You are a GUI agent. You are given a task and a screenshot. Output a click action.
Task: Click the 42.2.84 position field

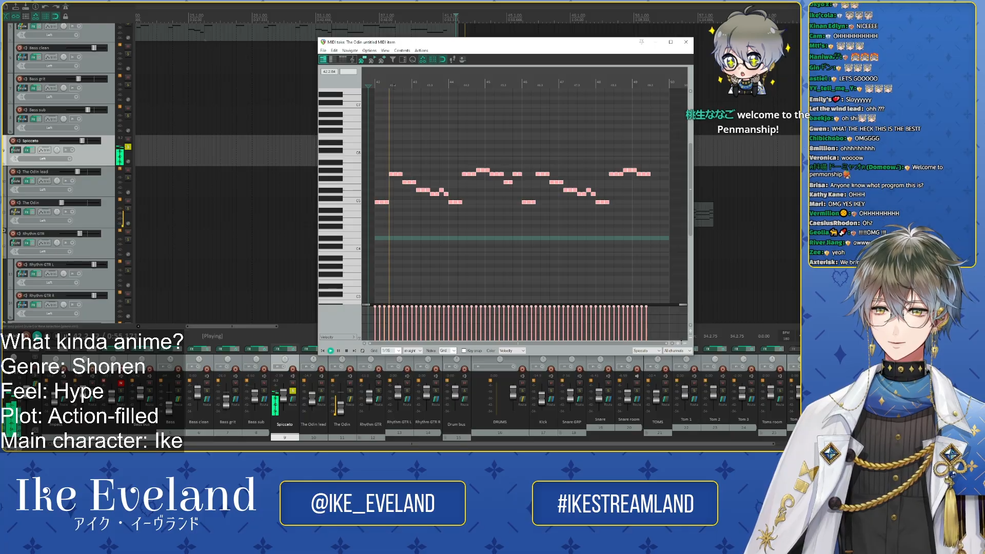click(x=329, y=72)
